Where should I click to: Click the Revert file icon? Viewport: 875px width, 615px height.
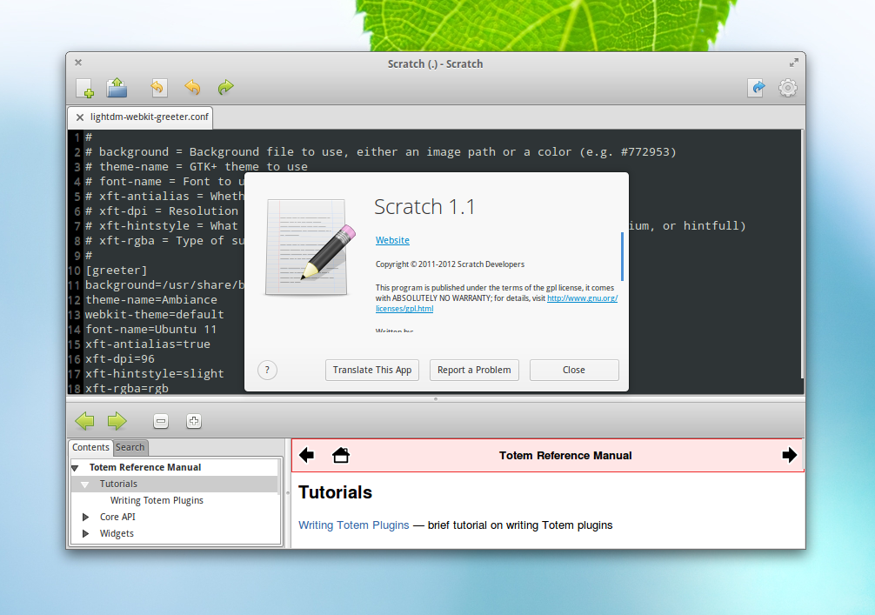pyautogui.click(x=158, y=87)
